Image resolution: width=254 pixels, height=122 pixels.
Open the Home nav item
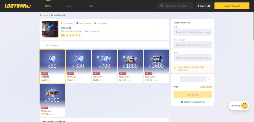pyautogui.click(x=48, y=6)
